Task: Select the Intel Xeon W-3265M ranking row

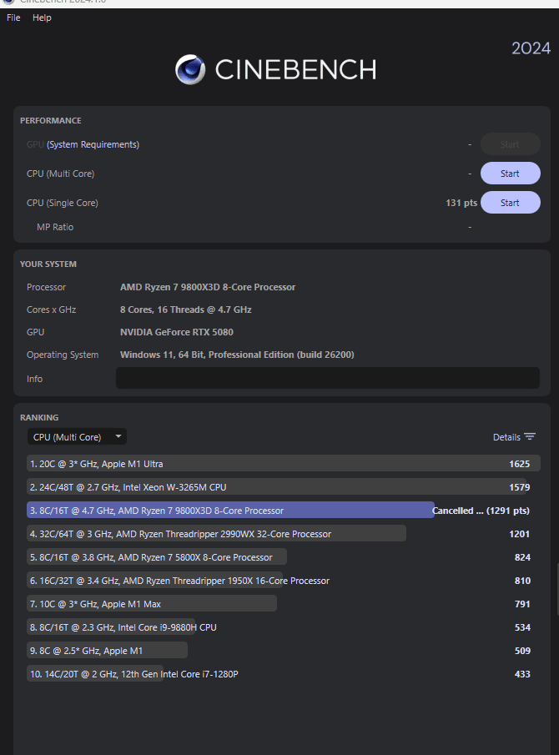Action: point(283,487)
